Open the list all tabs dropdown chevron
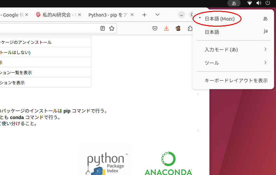 [x=157, y=15]
